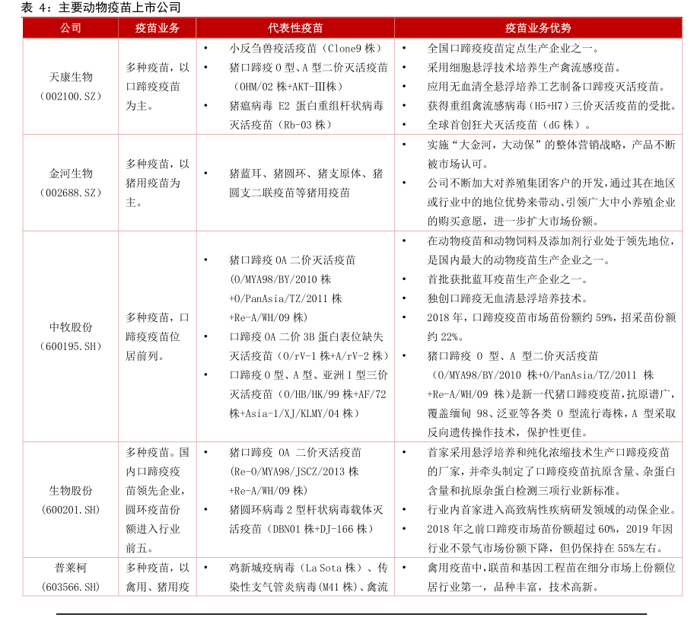Screen dimensions: 697x618
Task: Select the 生物股份 company name
Action: pyautogui.click(x=70, y=490)
